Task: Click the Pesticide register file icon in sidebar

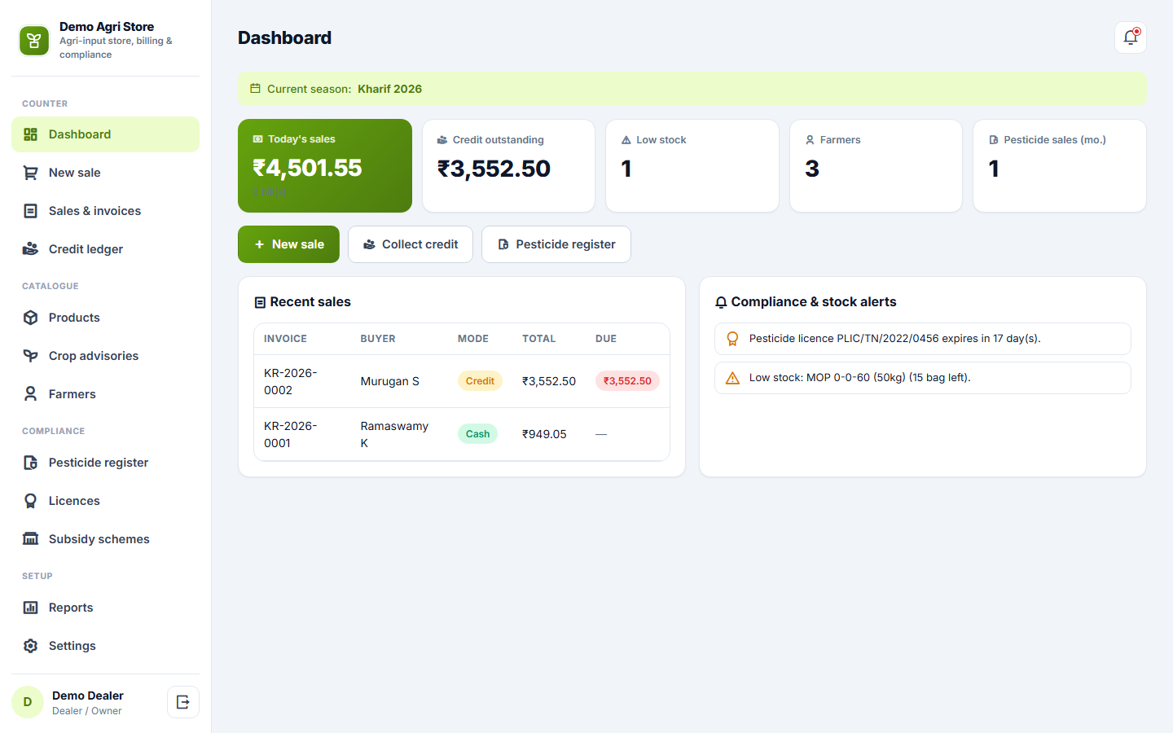Action: coord(31,463)
